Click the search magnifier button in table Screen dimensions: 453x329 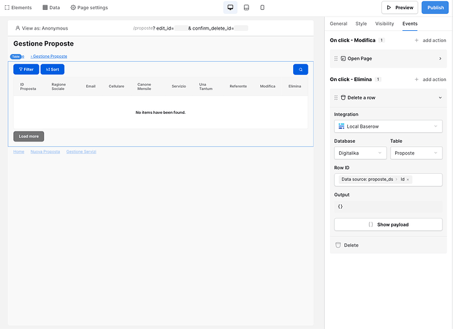pyautogui.click(x=300, y=69)
